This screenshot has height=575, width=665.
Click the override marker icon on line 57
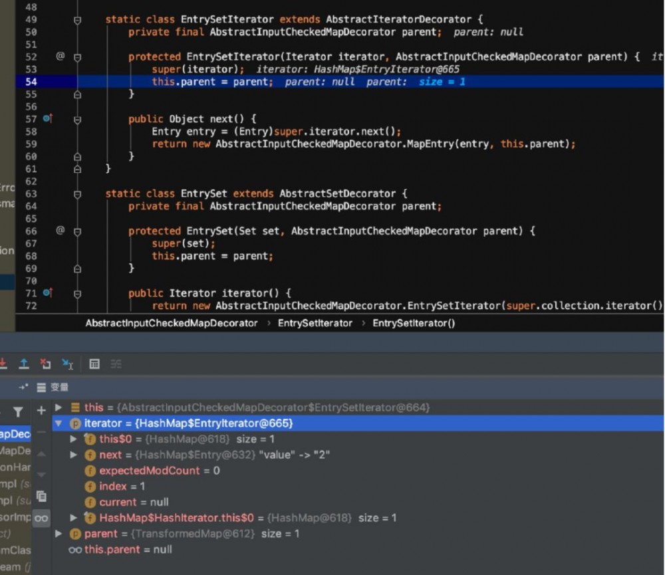coord(47,119)
